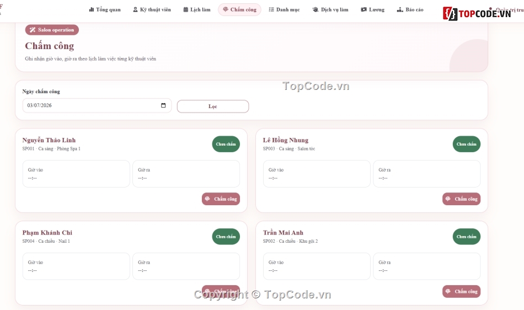
Task: Click Chấm công for Trần Mai Anh
Action: tap(462, 291)
